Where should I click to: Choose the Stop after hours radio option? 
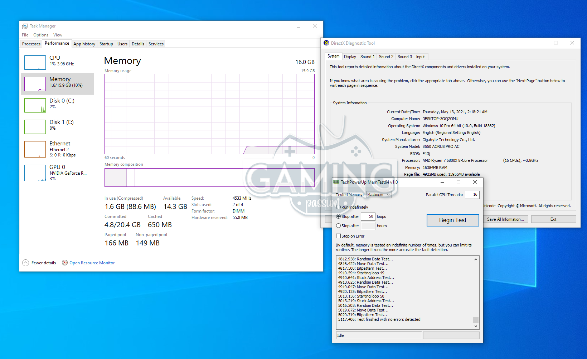338,226
